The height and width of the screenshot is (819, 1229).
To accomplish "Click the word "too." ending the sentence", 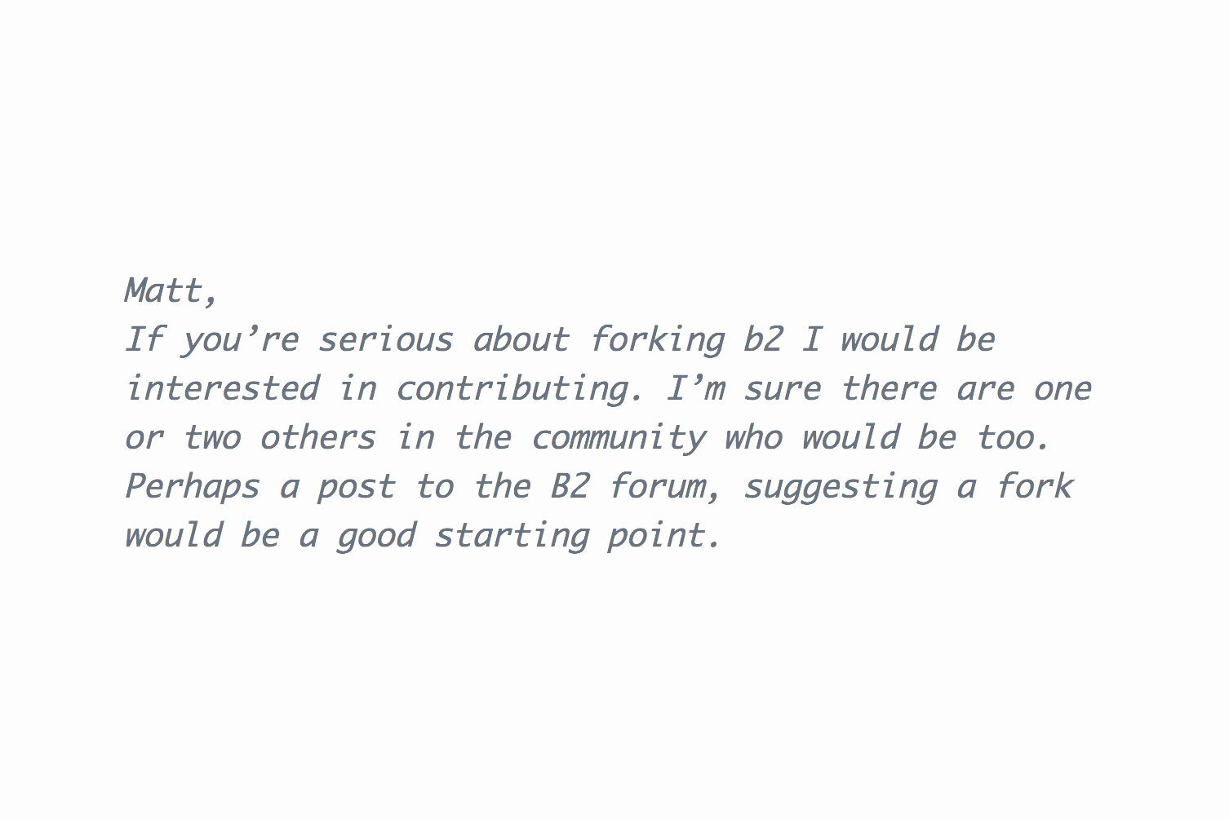I will pos(1014,438).
